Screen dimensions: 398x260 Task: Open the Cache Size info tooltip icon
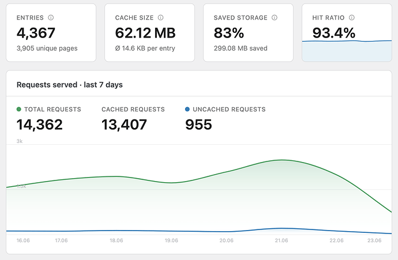161,17
